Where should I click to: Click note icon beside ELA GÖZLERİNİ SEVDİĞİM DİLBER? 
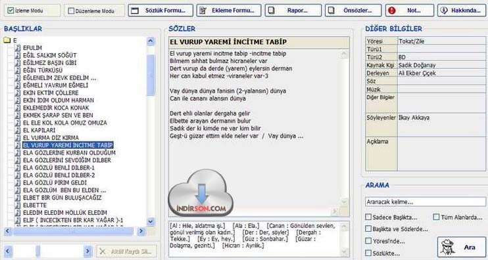18,160
